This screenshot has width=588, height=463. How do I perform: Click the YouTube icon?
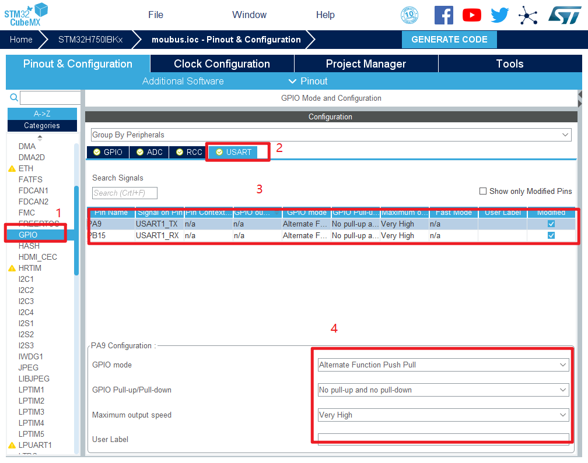point(471,15)
